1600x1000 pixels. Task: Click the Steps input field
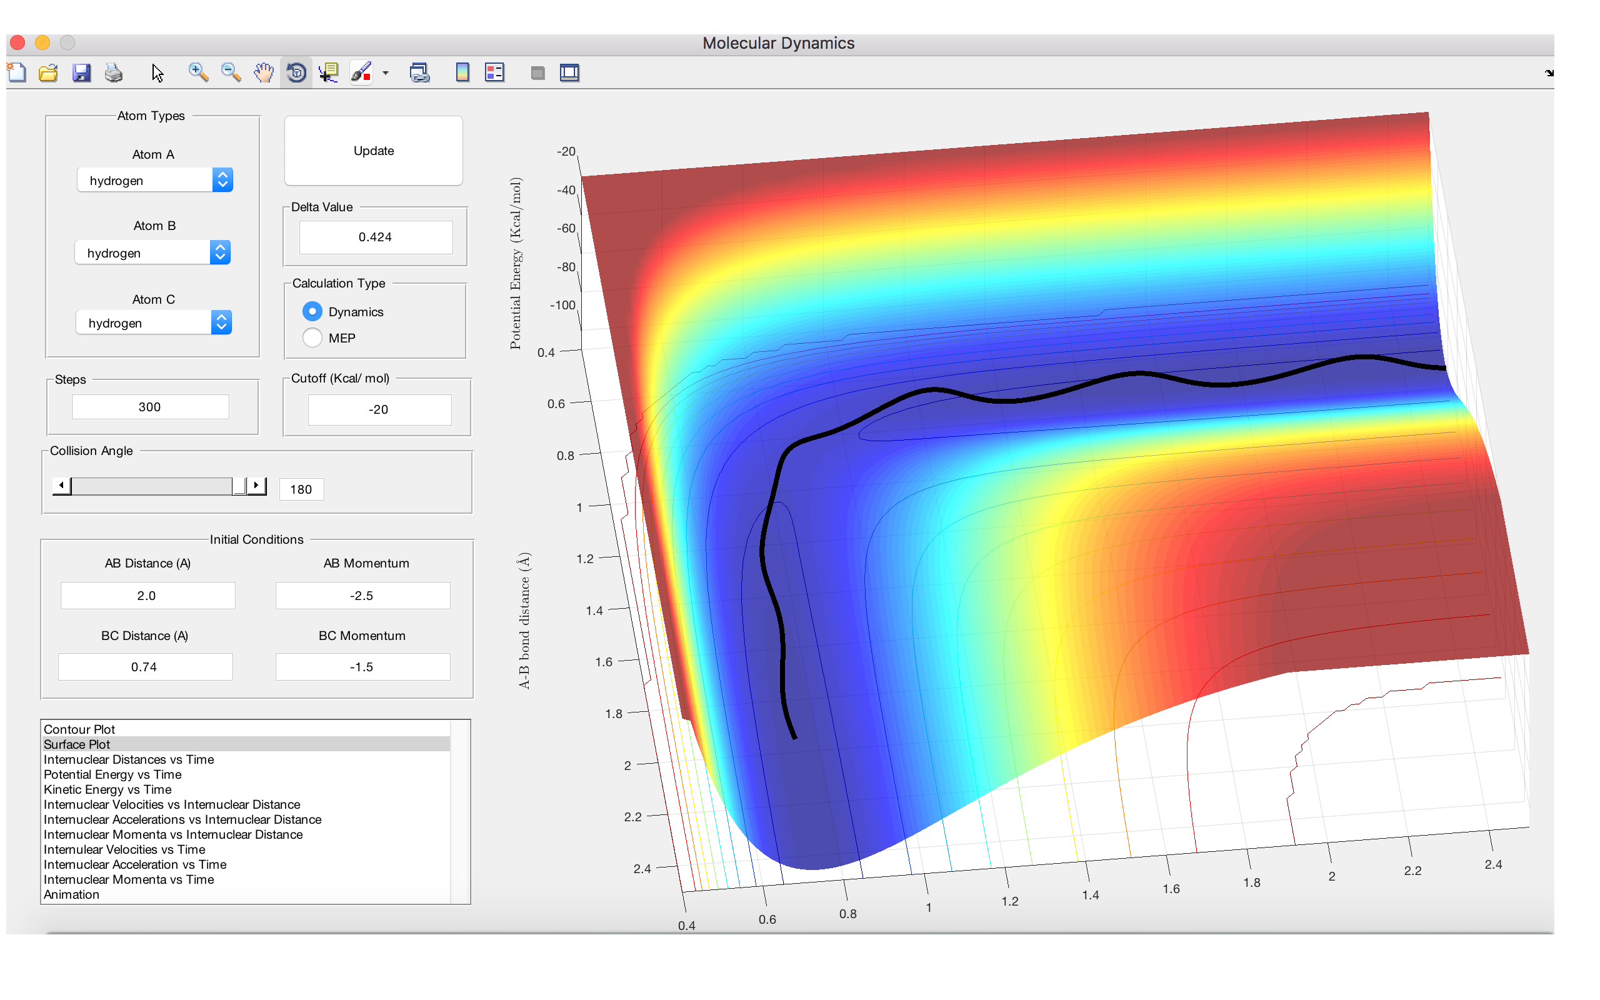pyautogui.click(x=150, y=407)
